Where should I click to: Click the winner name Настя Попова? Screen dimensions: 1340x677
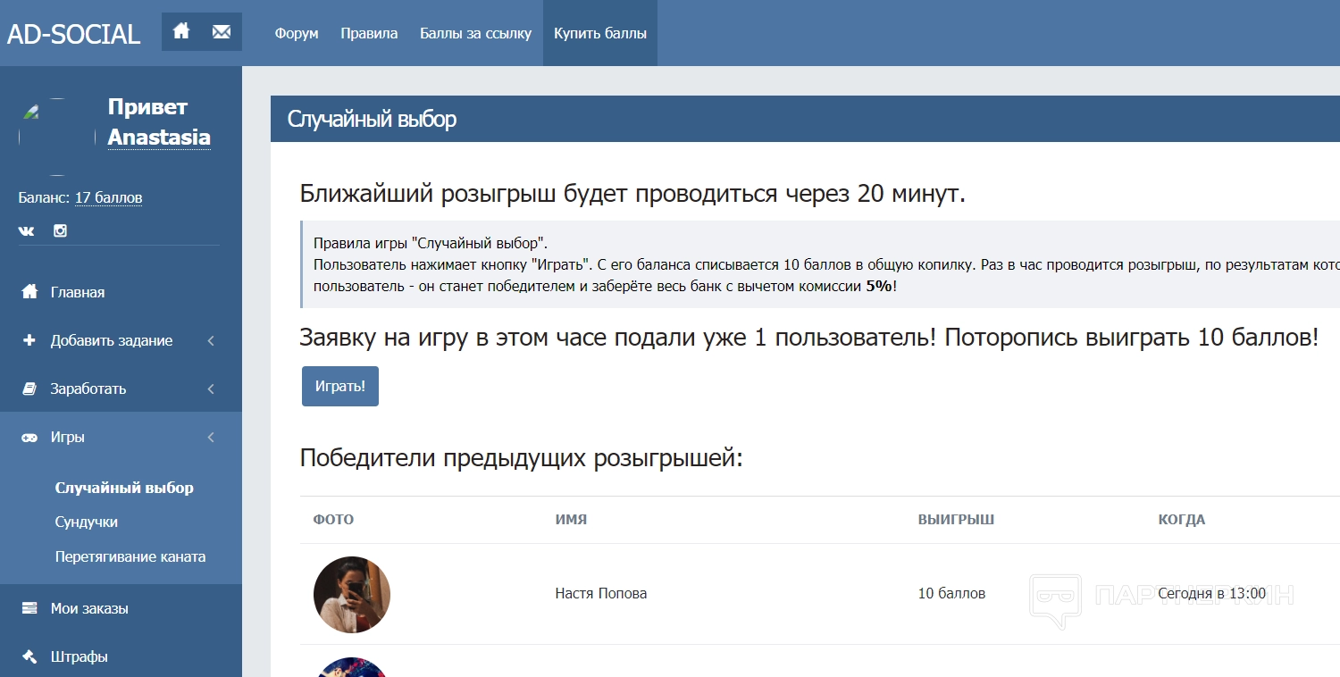[601, 593]
